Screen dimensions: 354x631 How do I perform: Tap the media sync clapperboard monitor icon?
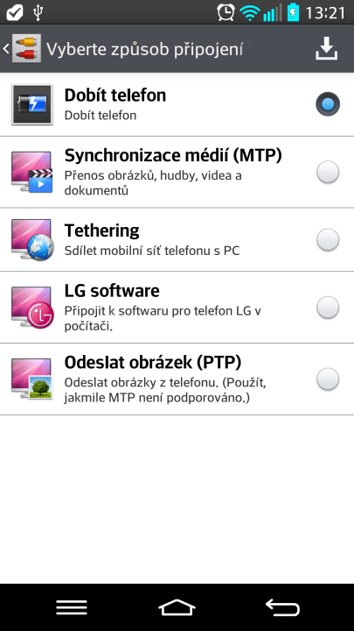(x=32, y=173)
